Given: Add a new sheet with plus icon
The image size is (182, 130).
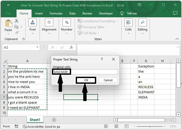Looking at the screenshot, I should click(x=54, y=120).
